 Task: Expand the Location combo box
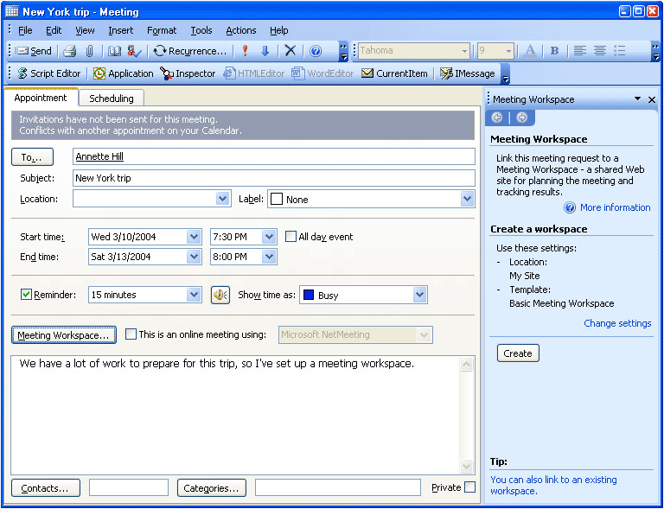(222, 199)
